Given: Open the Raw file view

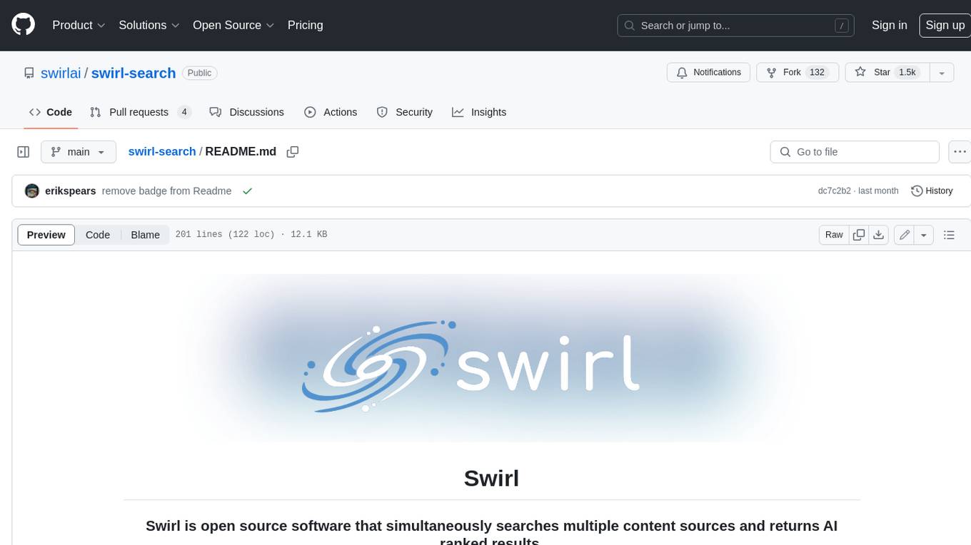Looking at the screenshot, I should pos(834,235).
